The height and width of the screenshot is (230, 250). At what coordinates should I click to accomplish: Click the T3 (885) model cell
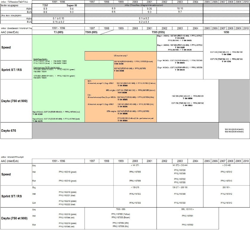pos(58,32)
